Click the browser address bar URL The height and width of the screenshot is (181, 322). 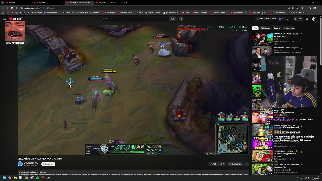[39, 8]
